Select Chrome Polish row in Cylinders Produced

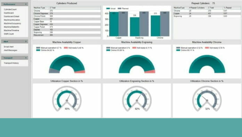(67, 16)
